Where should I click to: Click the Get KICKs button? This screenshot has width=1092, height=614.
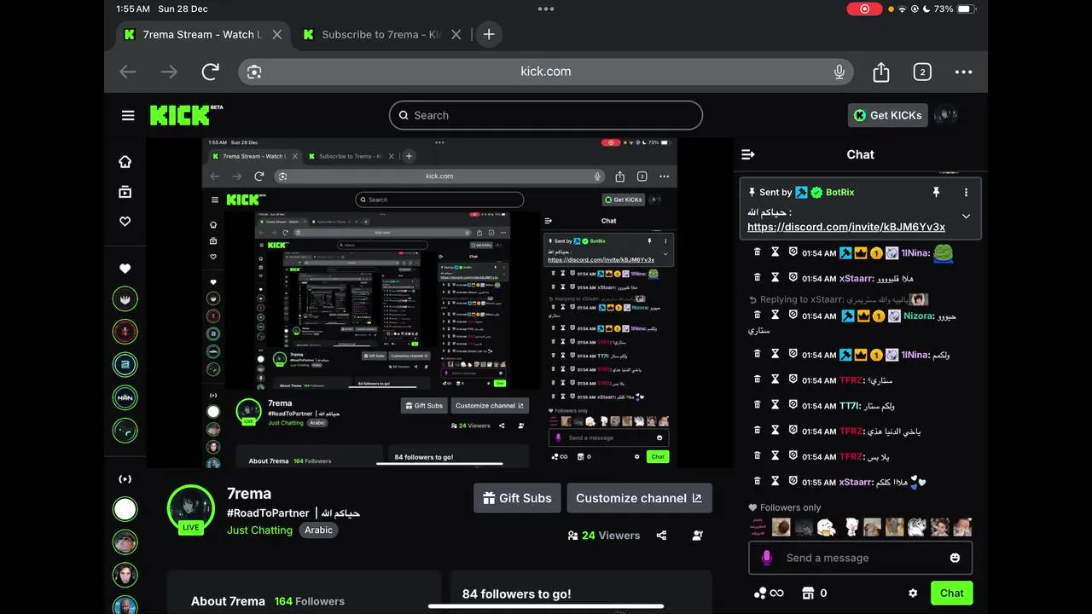(x=887, y=115)
